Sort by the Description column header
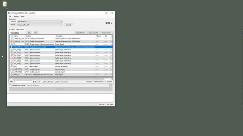Image resolution: width=243 pixels, height=136 pixels. [75, 36]
